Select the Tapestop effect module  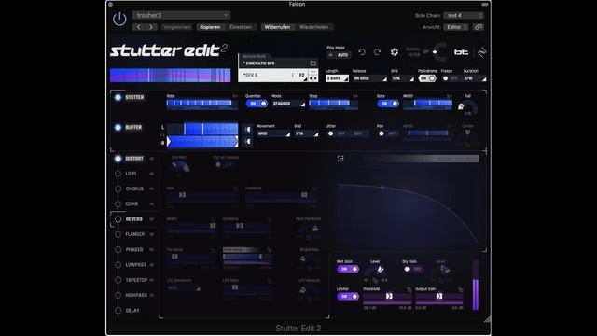(x=136, y=280)
